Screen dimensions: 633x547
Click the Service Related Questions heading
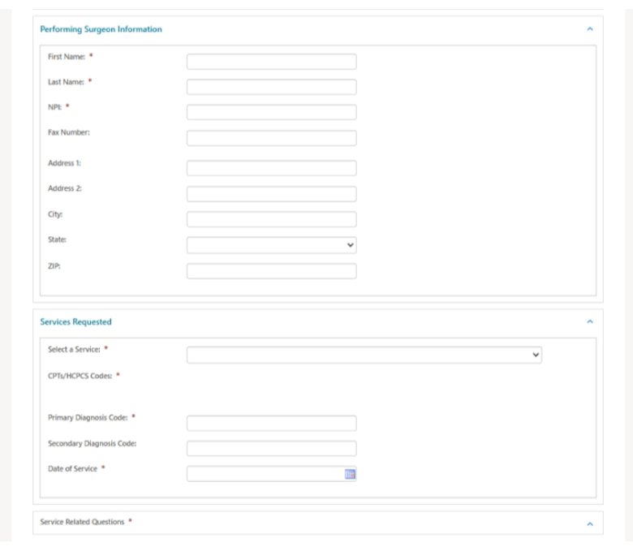click(x=82, y=522)
